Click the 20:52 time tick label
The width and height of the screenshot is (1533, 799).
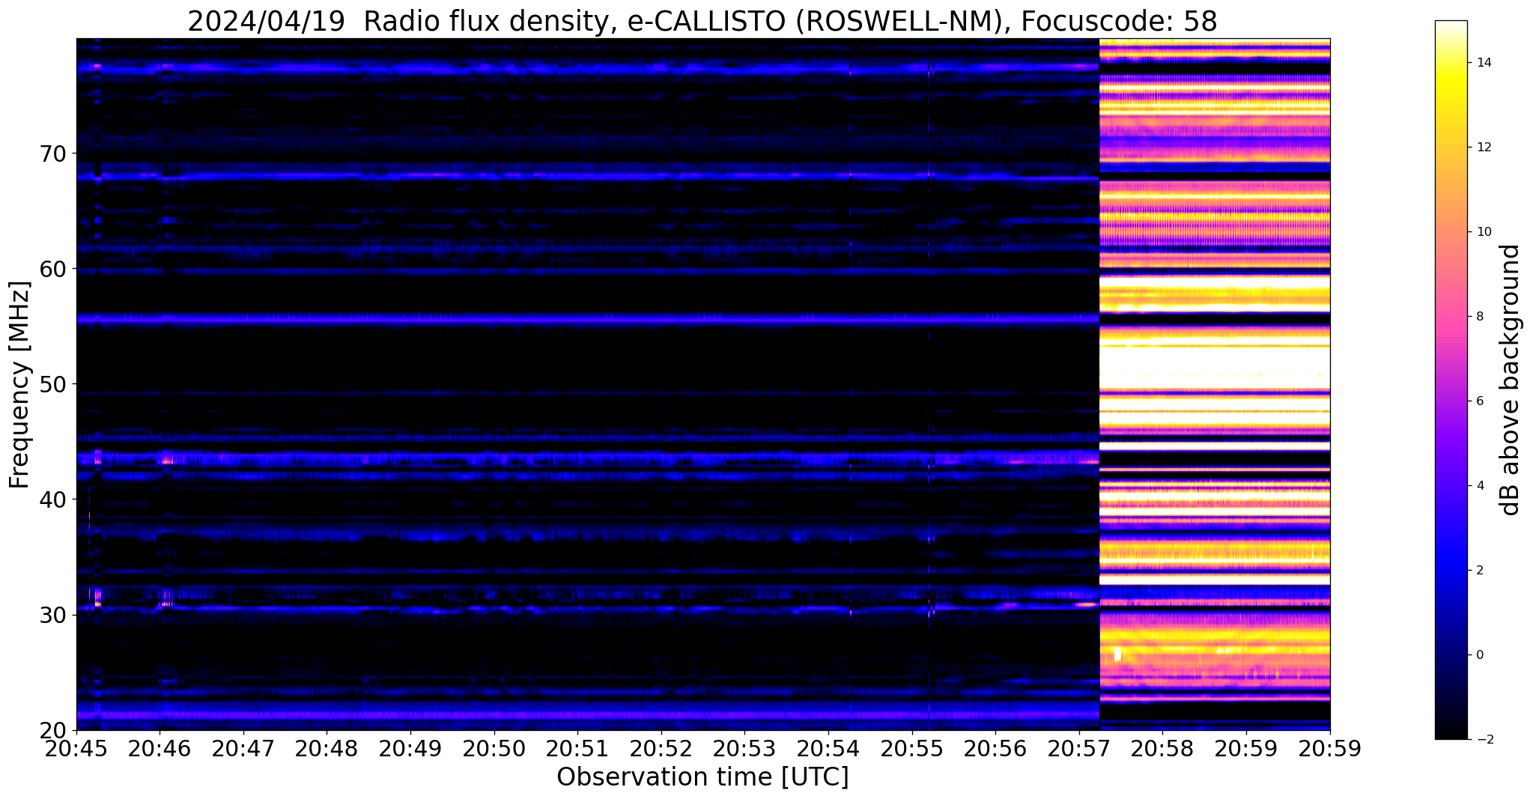tap(661, 748)
